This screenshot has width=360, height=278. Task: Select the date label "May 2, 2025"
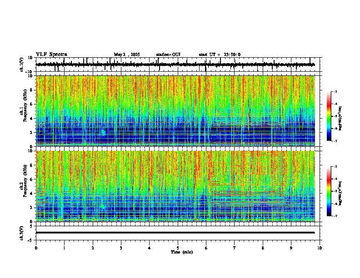(127, 55)
